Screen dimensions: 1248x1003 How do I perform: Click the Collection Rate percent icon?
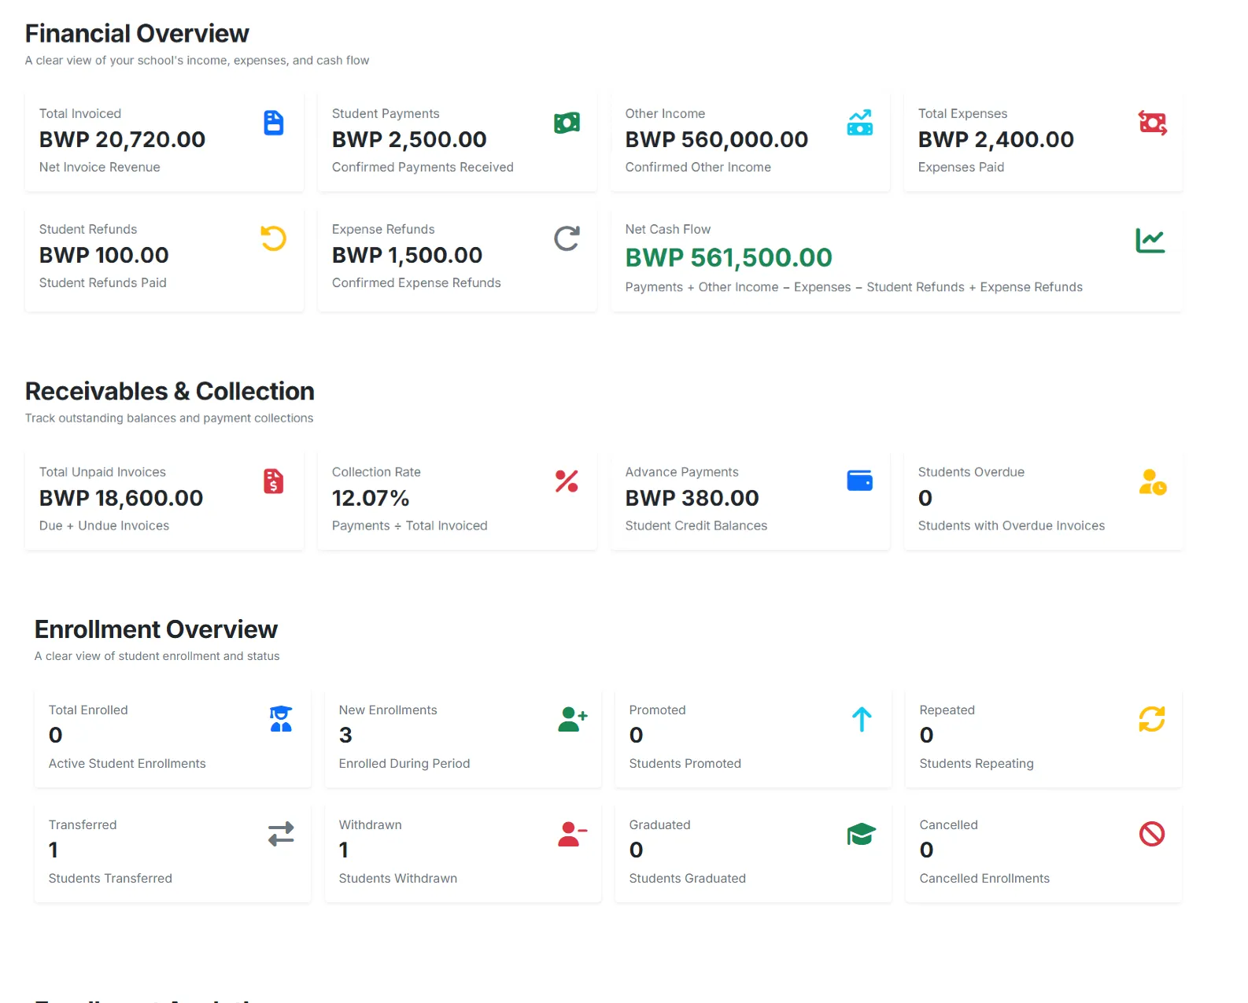click(x=567, y=481)
